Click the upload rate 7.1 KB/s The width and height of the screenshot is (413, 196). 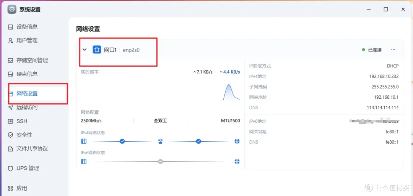203,72
